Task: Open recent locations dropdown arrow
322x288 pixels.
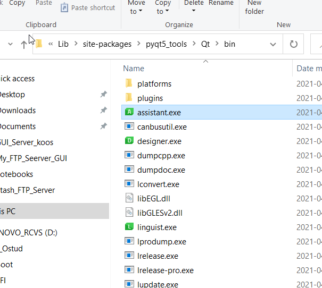Action: coord(10,44)
